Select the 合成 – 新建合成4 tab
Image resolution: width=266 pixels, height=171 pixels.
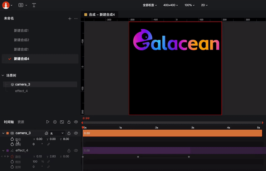(100, 15)
